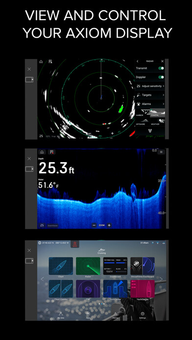Image resolution: width=192 pixels, height=340 pixels.
Task: Toggle the radar Transmit switch
Action: point(161,68)
